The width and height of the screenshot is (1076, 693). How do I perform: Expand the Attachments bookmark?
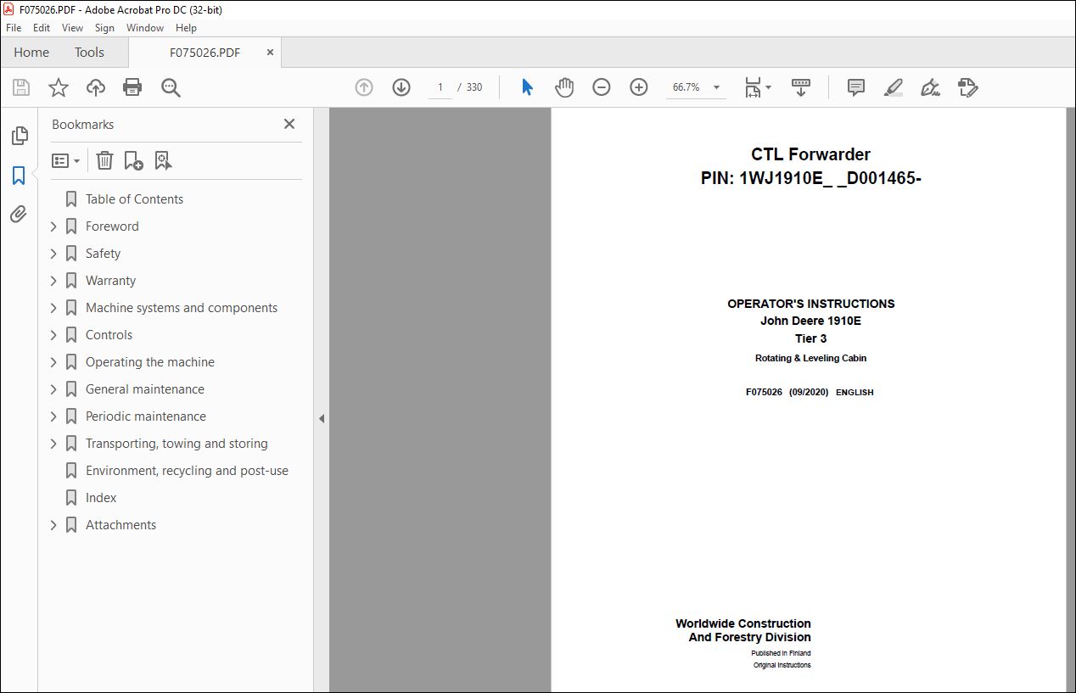(53, 525)
